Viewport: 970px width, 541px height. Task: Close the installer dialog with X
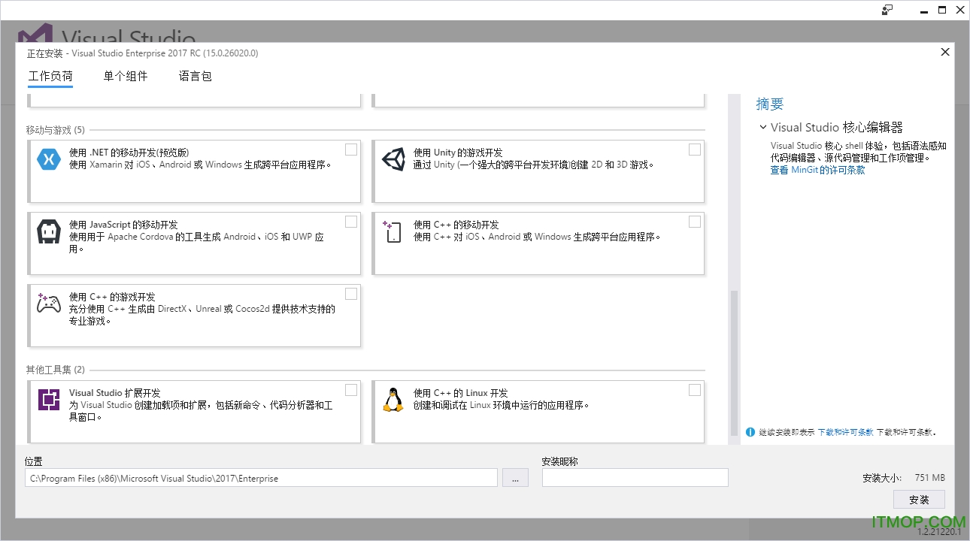[945, 52]
